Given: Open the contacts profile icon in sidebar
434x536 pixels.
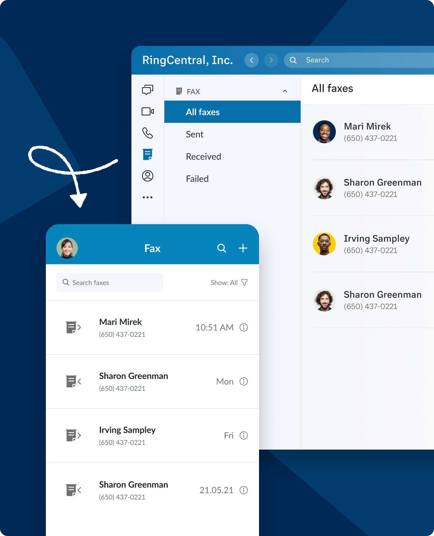Looking at the screenshot, I should 147,176.
